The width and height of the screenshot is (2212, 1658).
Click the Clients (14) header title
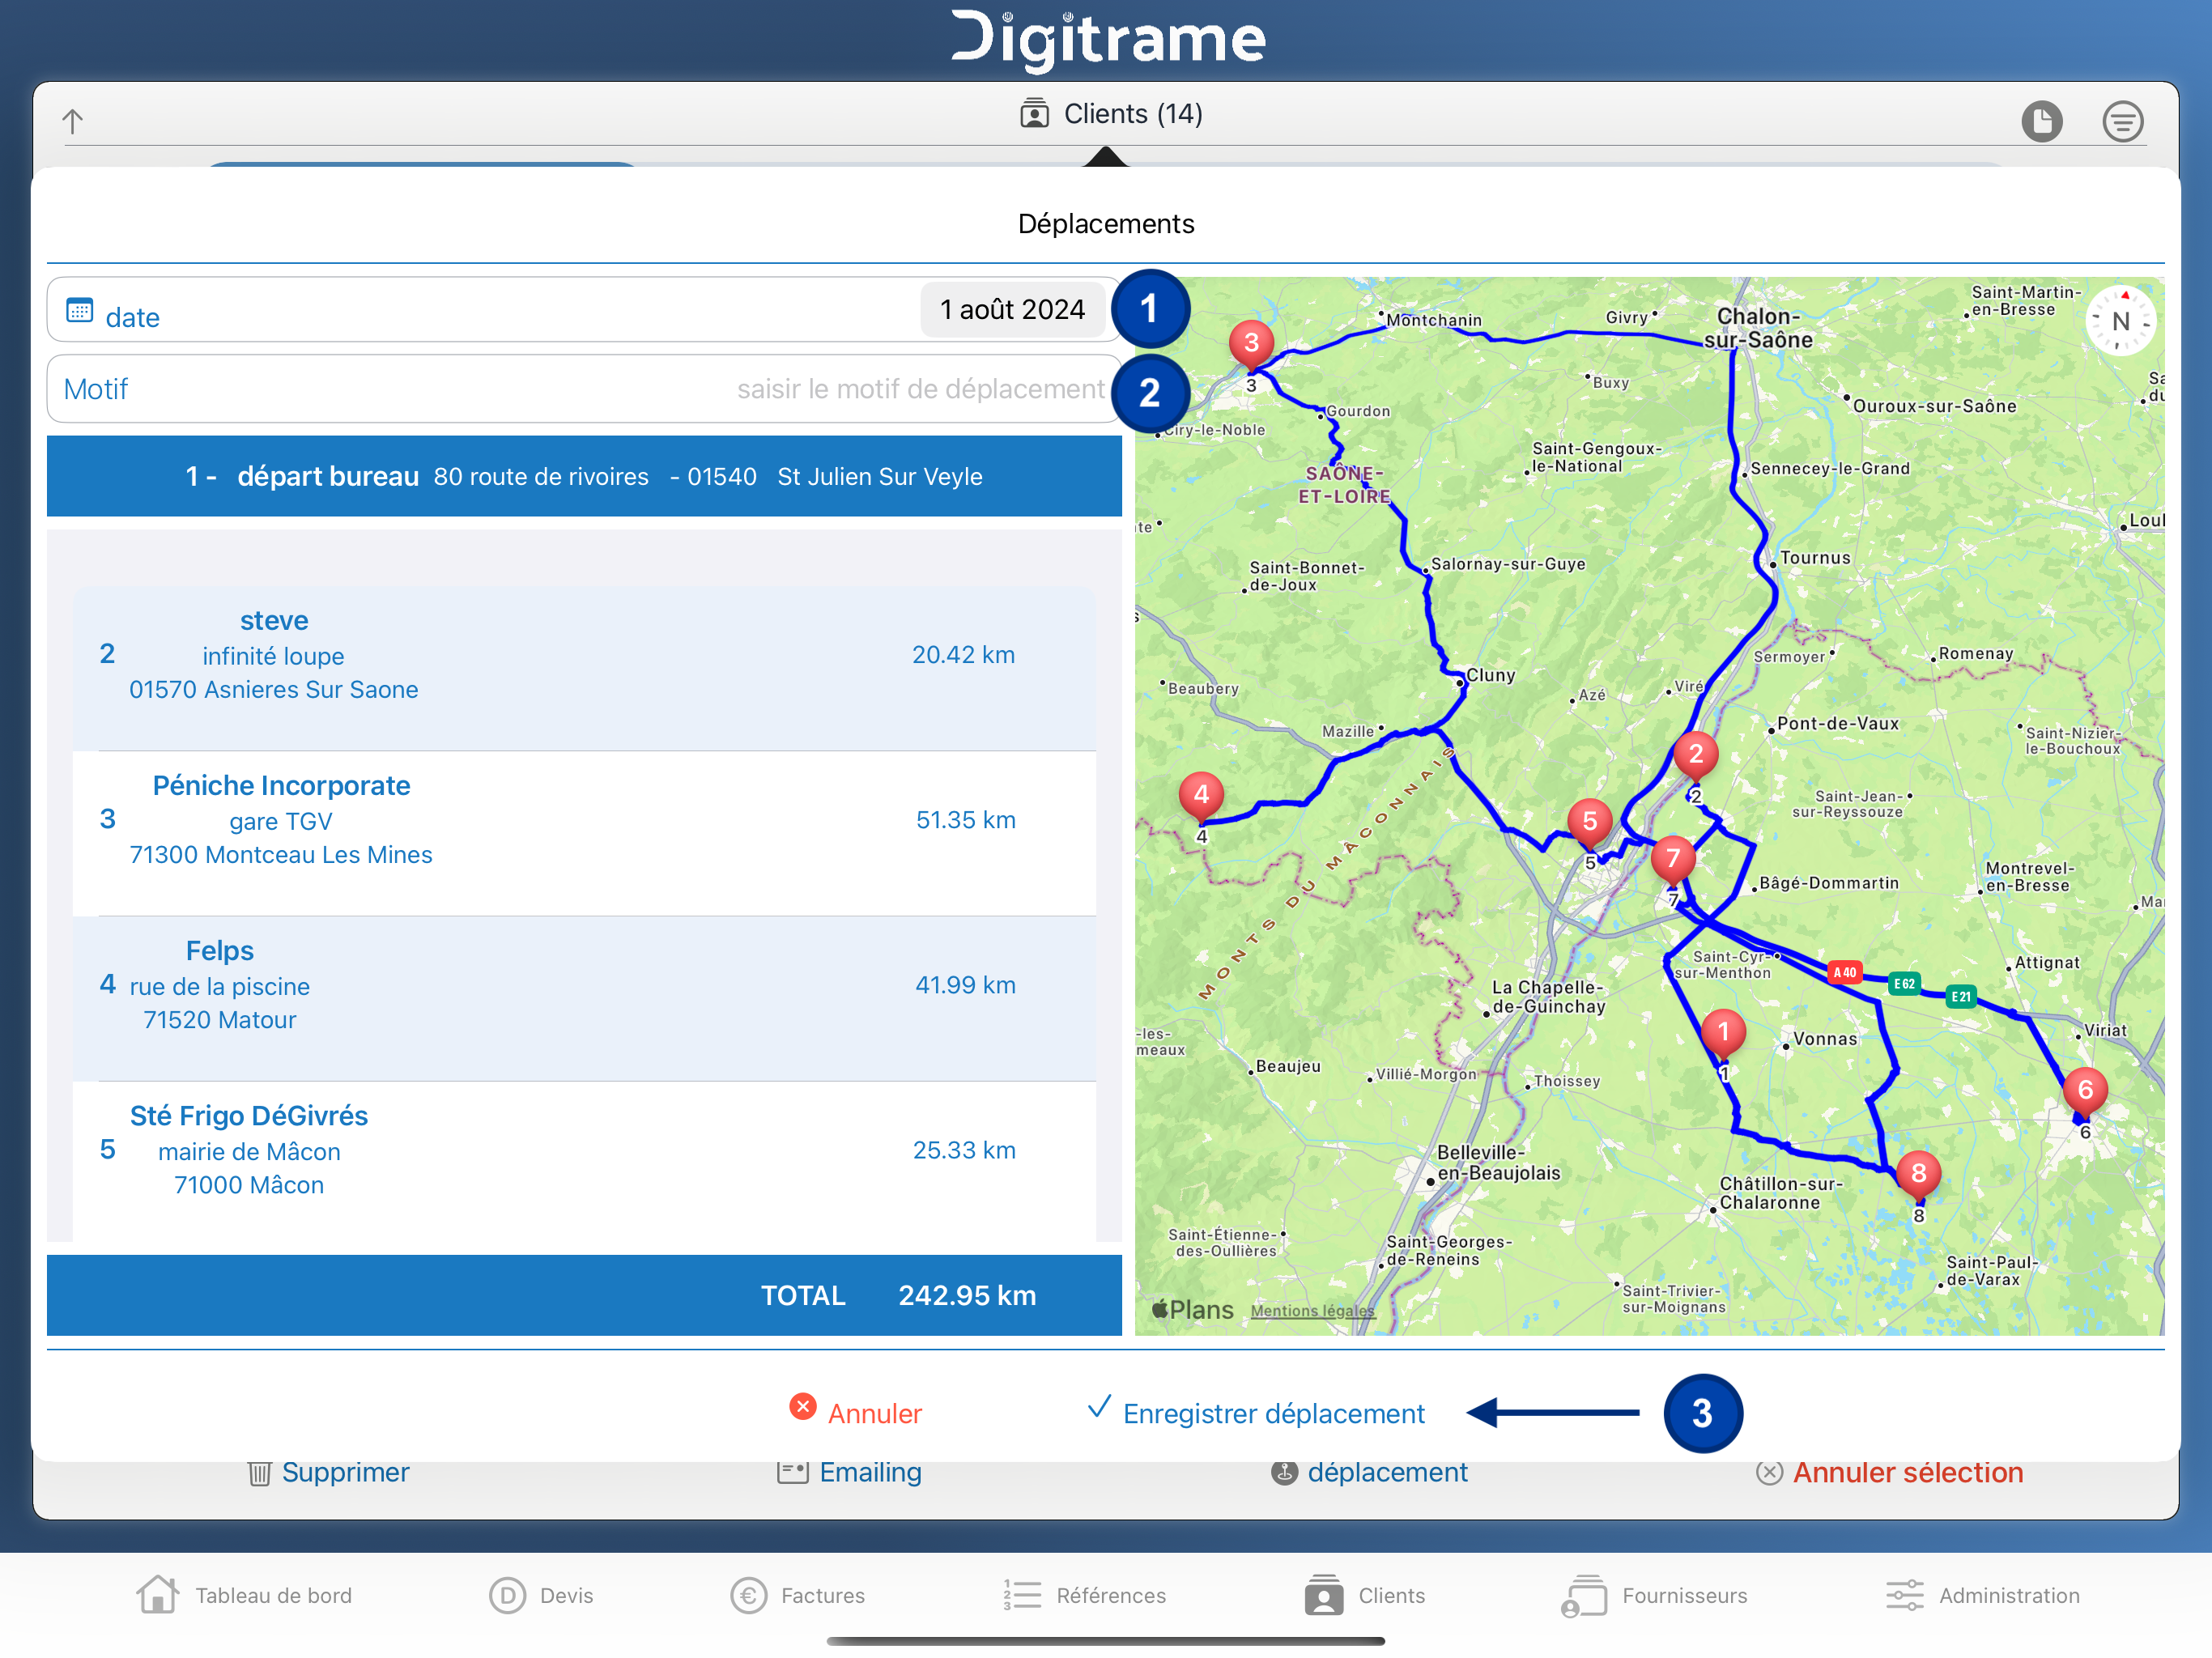tap(1110, 114)
